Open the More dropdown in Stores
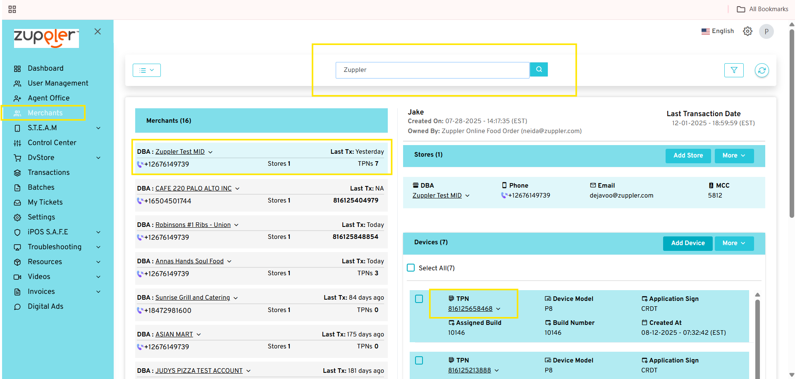This screenshot has width=795, height=379. click(734, 155)
